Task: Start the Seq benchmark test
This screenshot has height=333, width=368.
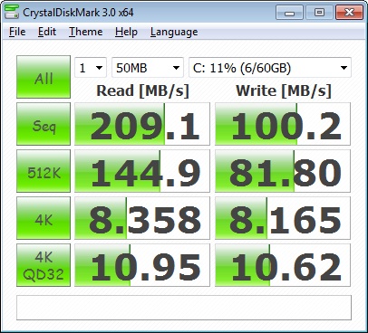Action: point(44,124)
